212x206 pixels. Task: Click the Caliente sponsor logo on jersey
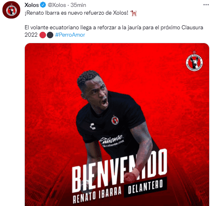(x=111, y=141)
